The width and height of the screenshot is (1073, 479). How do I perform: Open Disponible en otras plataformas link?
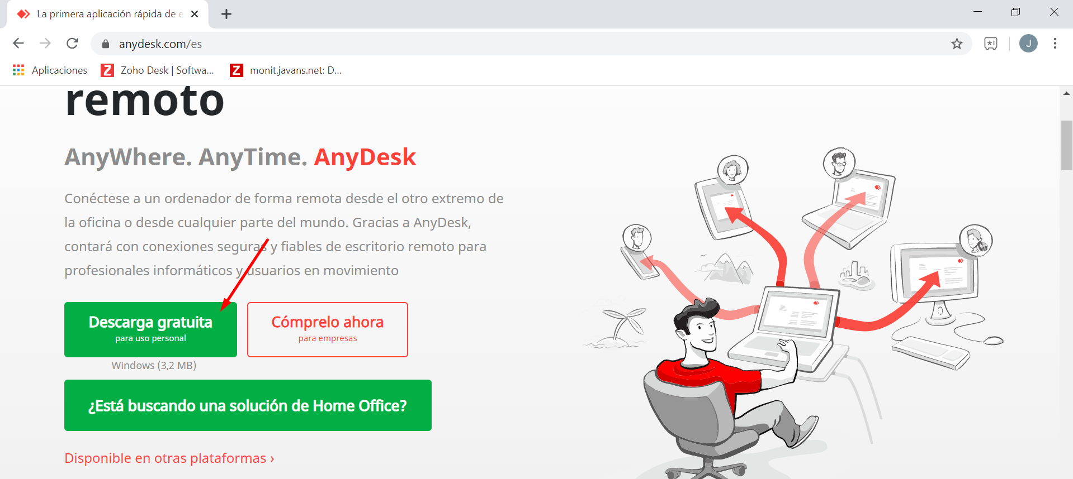(x=169, y=458)
